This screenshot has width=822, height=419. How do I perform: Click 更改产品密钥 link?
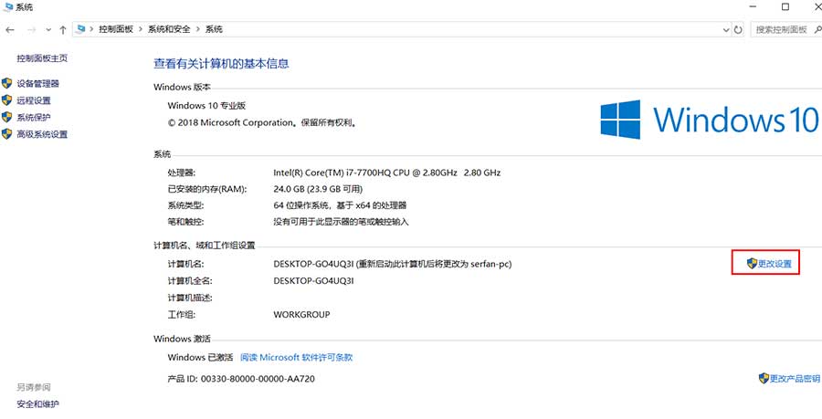click(x=795, y=379)
